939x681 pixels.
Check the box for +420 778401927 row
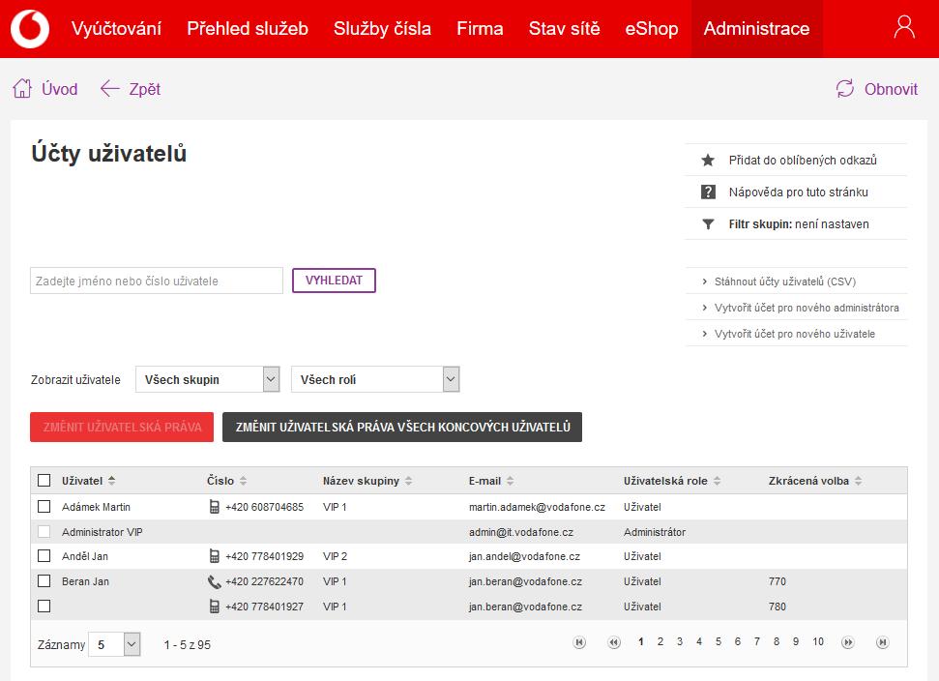click(44, 606)
